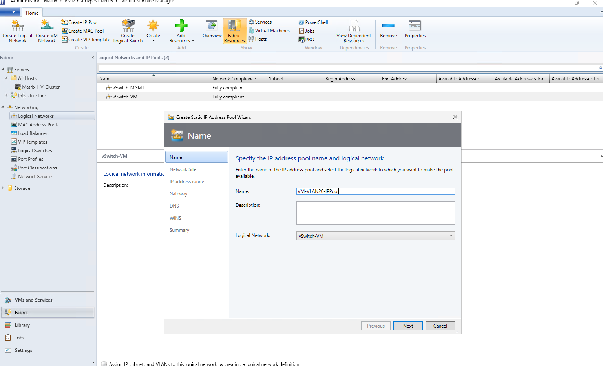Go to WINS wizard step
Viewport: 603px width, 366px height.
tap(175, 218)
